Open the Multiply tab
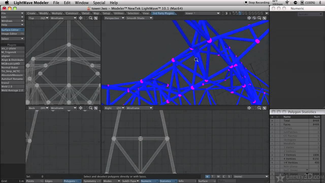 (x=57, y=13)
